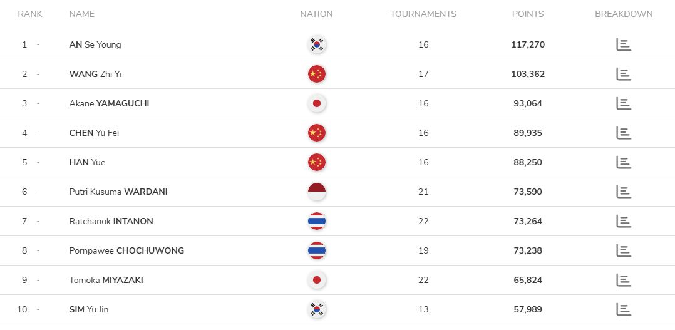Open points breakdown for AN Se Young
675x330 pixels.
[623, 44]
